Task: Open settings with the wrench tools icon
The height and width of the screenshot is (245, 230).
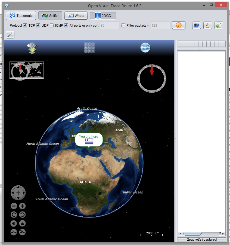Action: coord(10,35)
